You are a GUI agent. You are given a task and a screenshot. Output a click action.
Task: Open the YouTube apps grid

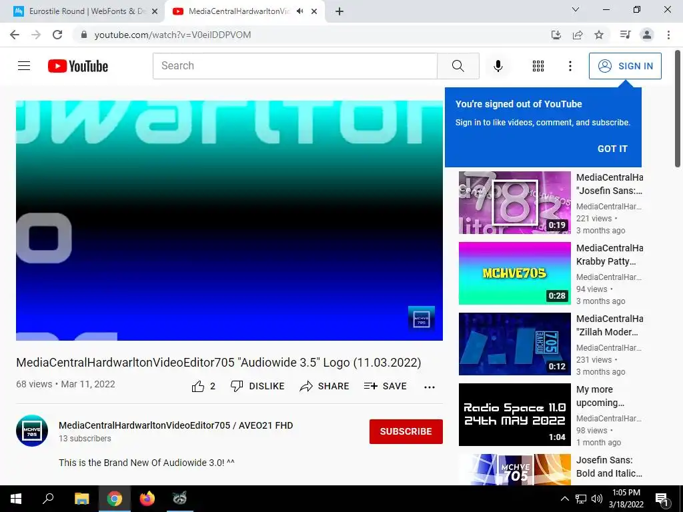pos(538,66)
